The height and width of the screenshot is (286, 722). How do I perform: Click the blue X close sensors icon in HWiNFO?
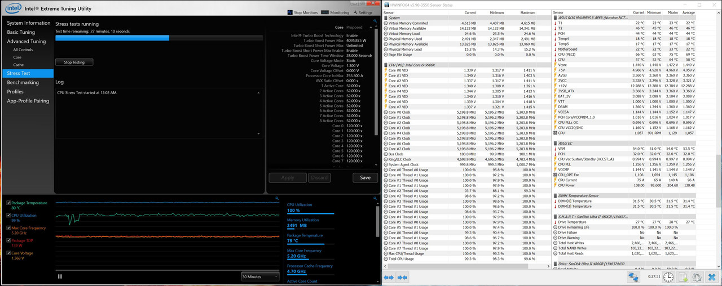(712, 277)
